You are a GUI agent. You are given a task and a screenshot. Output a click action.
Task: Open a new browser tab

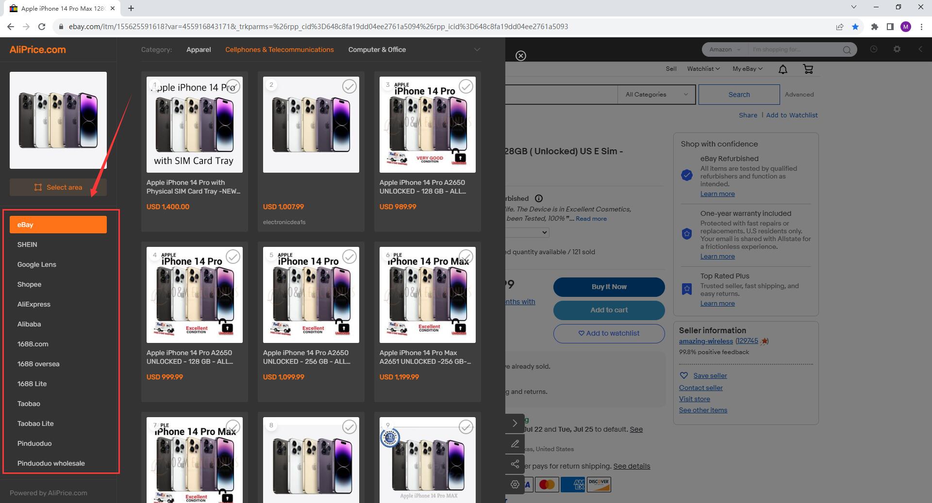click(x=131, y=8)
